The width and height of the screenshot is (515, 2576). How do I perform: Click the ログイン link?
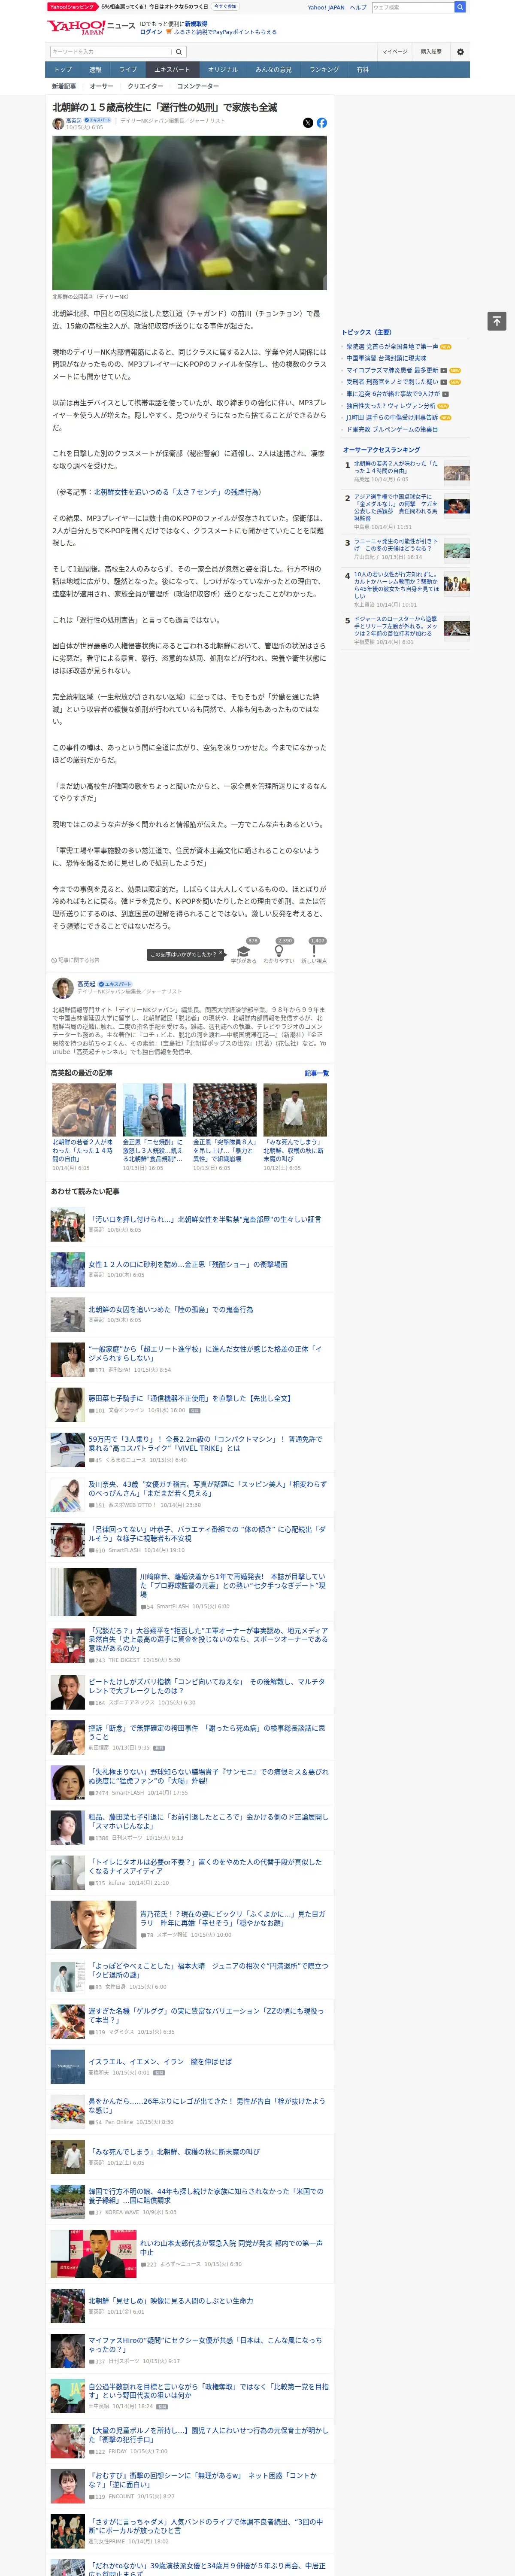coord(151,32)
